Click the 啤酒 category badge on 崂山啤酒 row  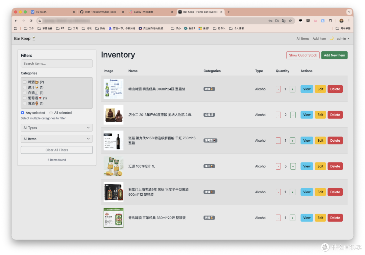209,89
